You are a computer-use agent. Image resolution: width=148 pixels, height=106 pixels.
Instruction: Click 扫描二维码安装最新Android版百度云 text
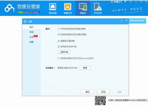coord(128,100)
